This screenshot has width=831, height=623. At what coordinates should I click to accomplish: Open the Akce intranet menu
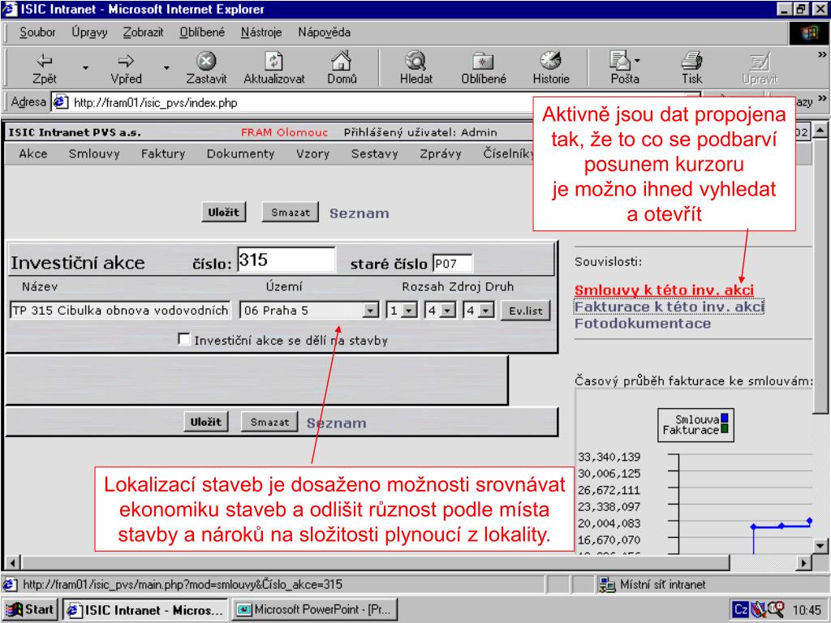point(32,153)
